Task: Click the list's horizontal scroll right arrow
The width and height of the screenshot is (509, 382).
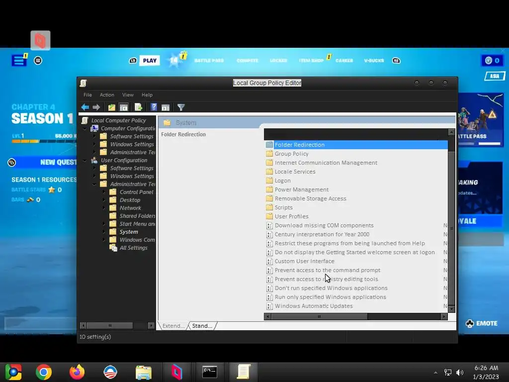Action: 444,316
